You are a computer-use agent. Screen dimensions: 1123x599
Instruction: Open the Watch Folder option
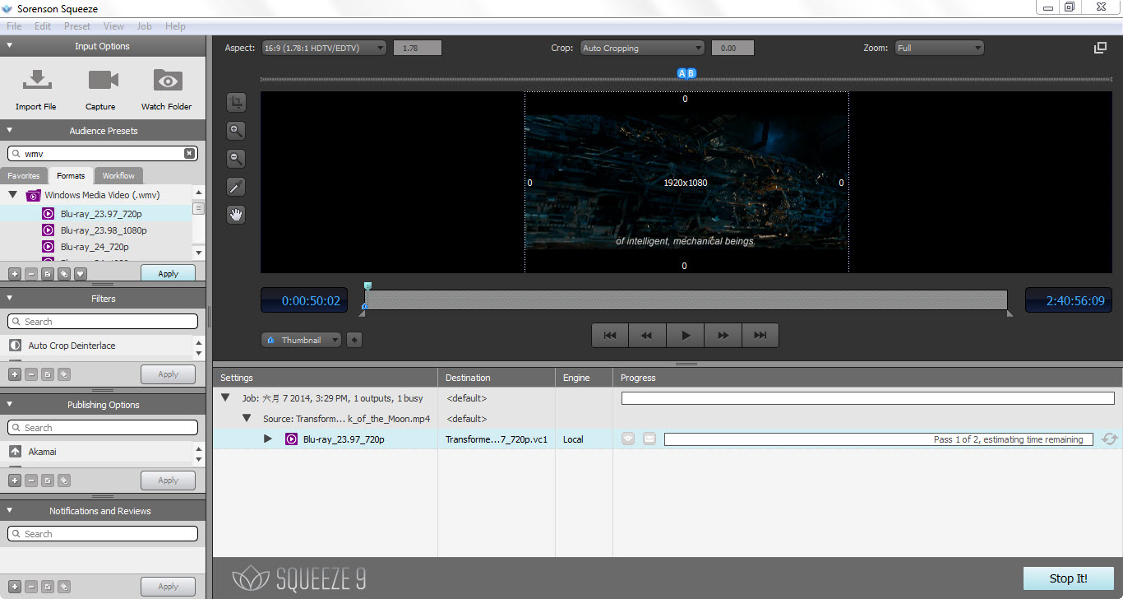click(x=168, y=80)
